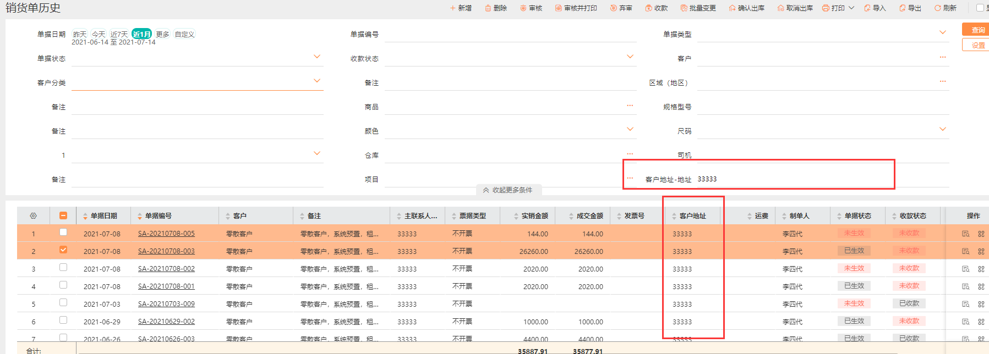Open the table column settings gear icon
989x354 pixels.
(33, 216)
